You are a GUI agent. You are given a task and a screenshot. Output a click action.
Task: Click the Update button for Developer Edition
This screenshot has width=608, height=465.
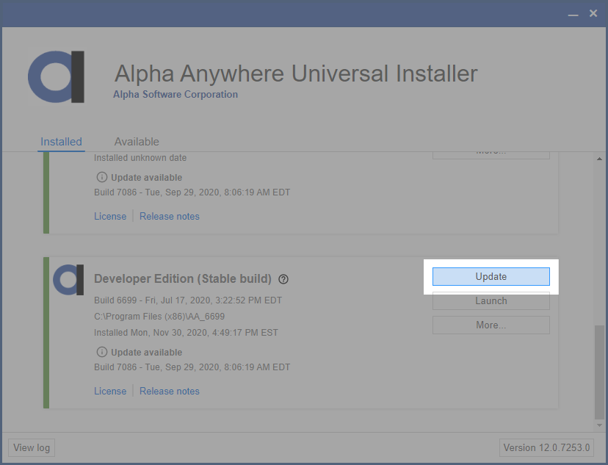pyautogui.click(x=491, y=276)
